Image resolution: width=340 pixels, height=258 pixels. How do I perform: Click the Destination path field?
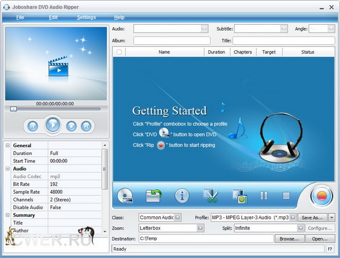pos(206,239)
